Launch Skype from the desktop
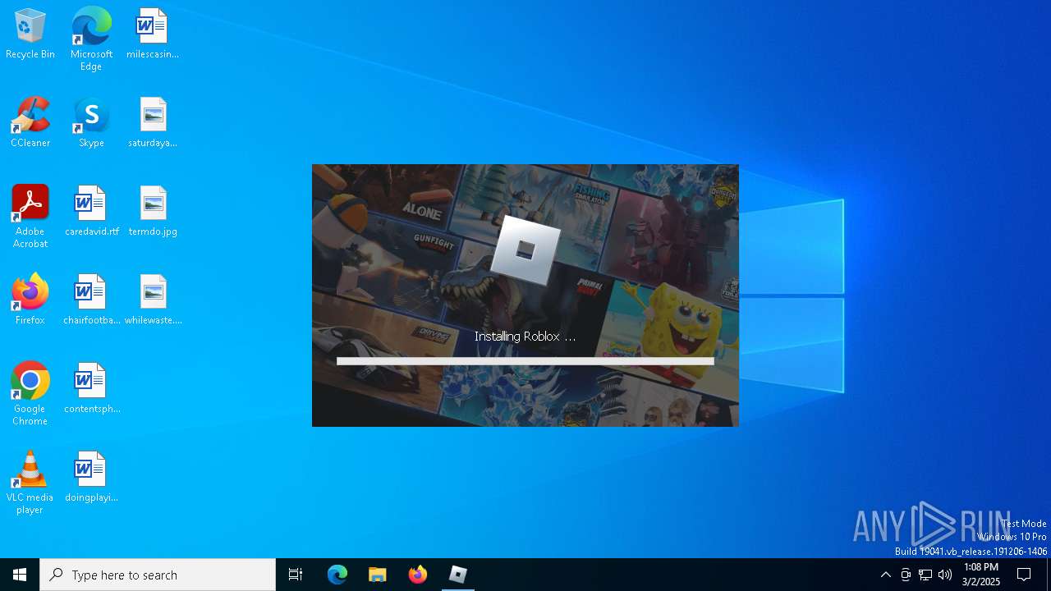The image size is (1051, 591). coord(91,122)
